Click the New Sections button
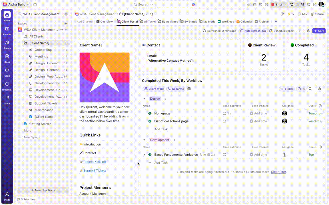 (x=43, y=190)
